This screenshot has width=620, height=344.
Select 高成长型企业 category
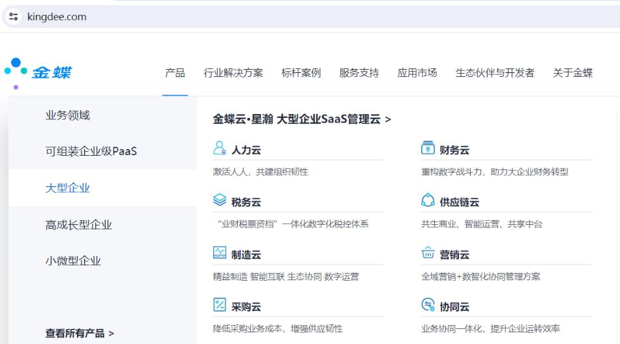point(79,225)
